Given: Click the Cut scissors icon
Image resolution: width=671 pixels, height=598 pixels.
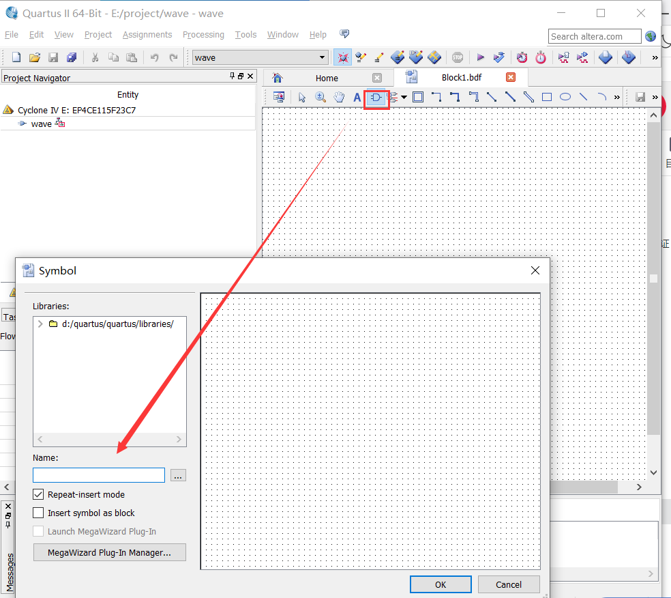Looking at the screenshot, I should point(95,57).
